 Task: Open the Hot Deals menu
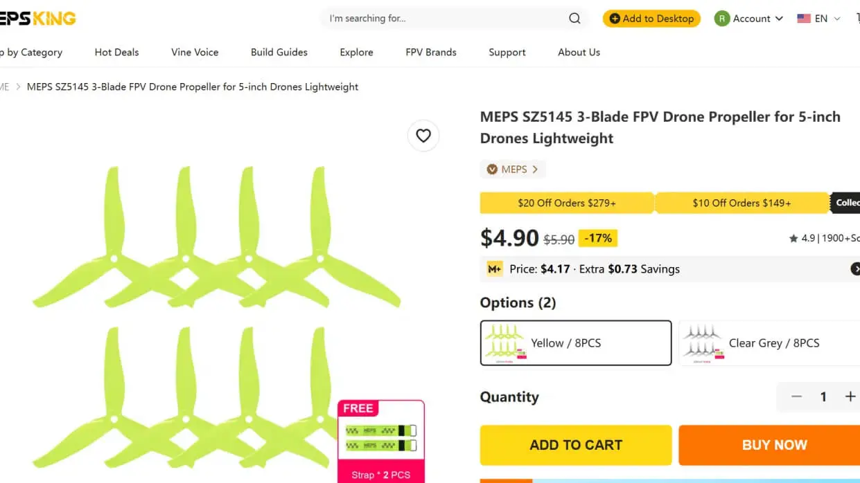[x=116, y=52]
